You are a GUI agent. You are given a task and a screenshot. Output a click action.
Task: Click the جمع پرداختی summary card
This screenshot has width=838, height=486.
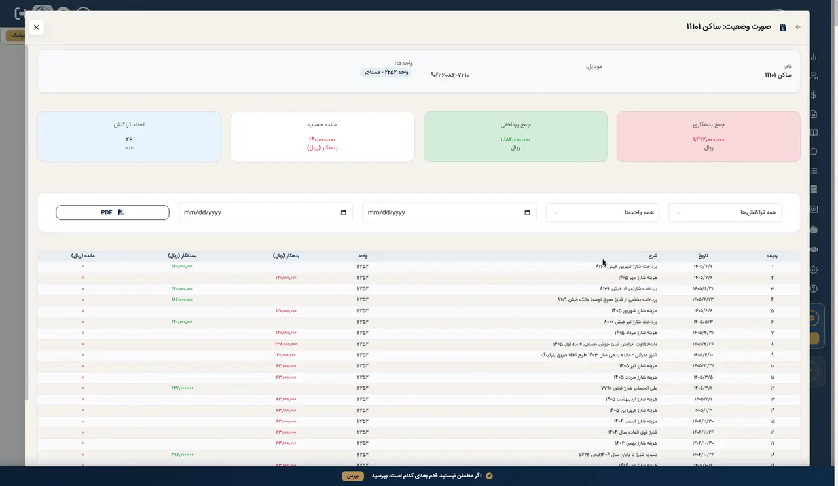coord(515,136)
